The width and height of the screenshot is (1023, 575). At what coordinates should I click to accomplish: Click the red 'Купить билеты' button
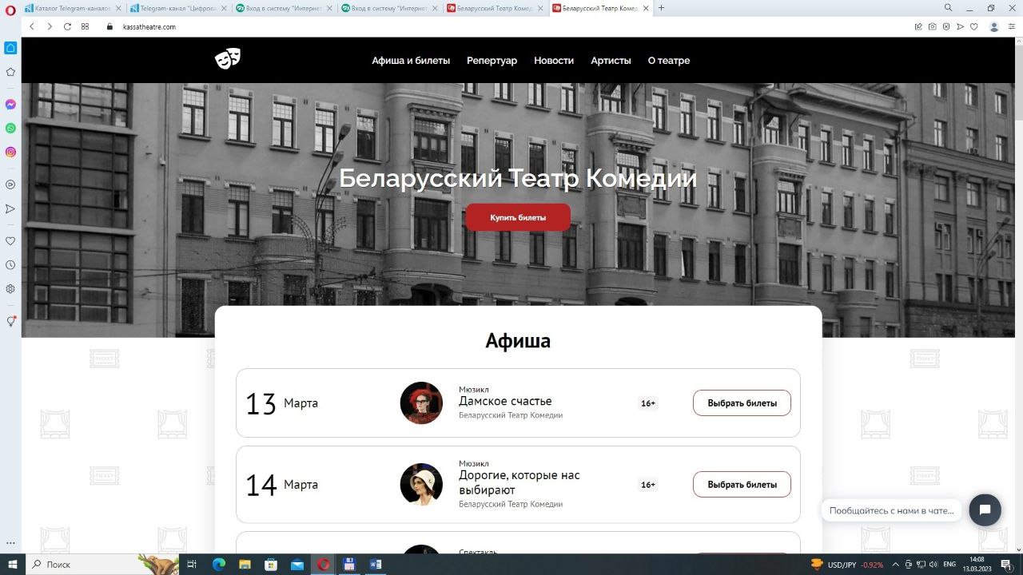[x=518, y=217]
